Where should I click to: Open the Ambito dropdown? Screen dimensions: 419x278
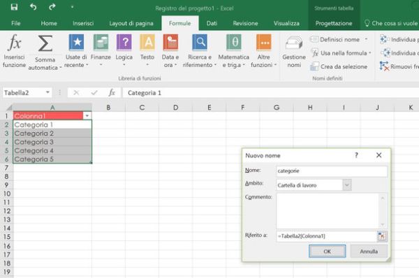[x=347, y=185]
